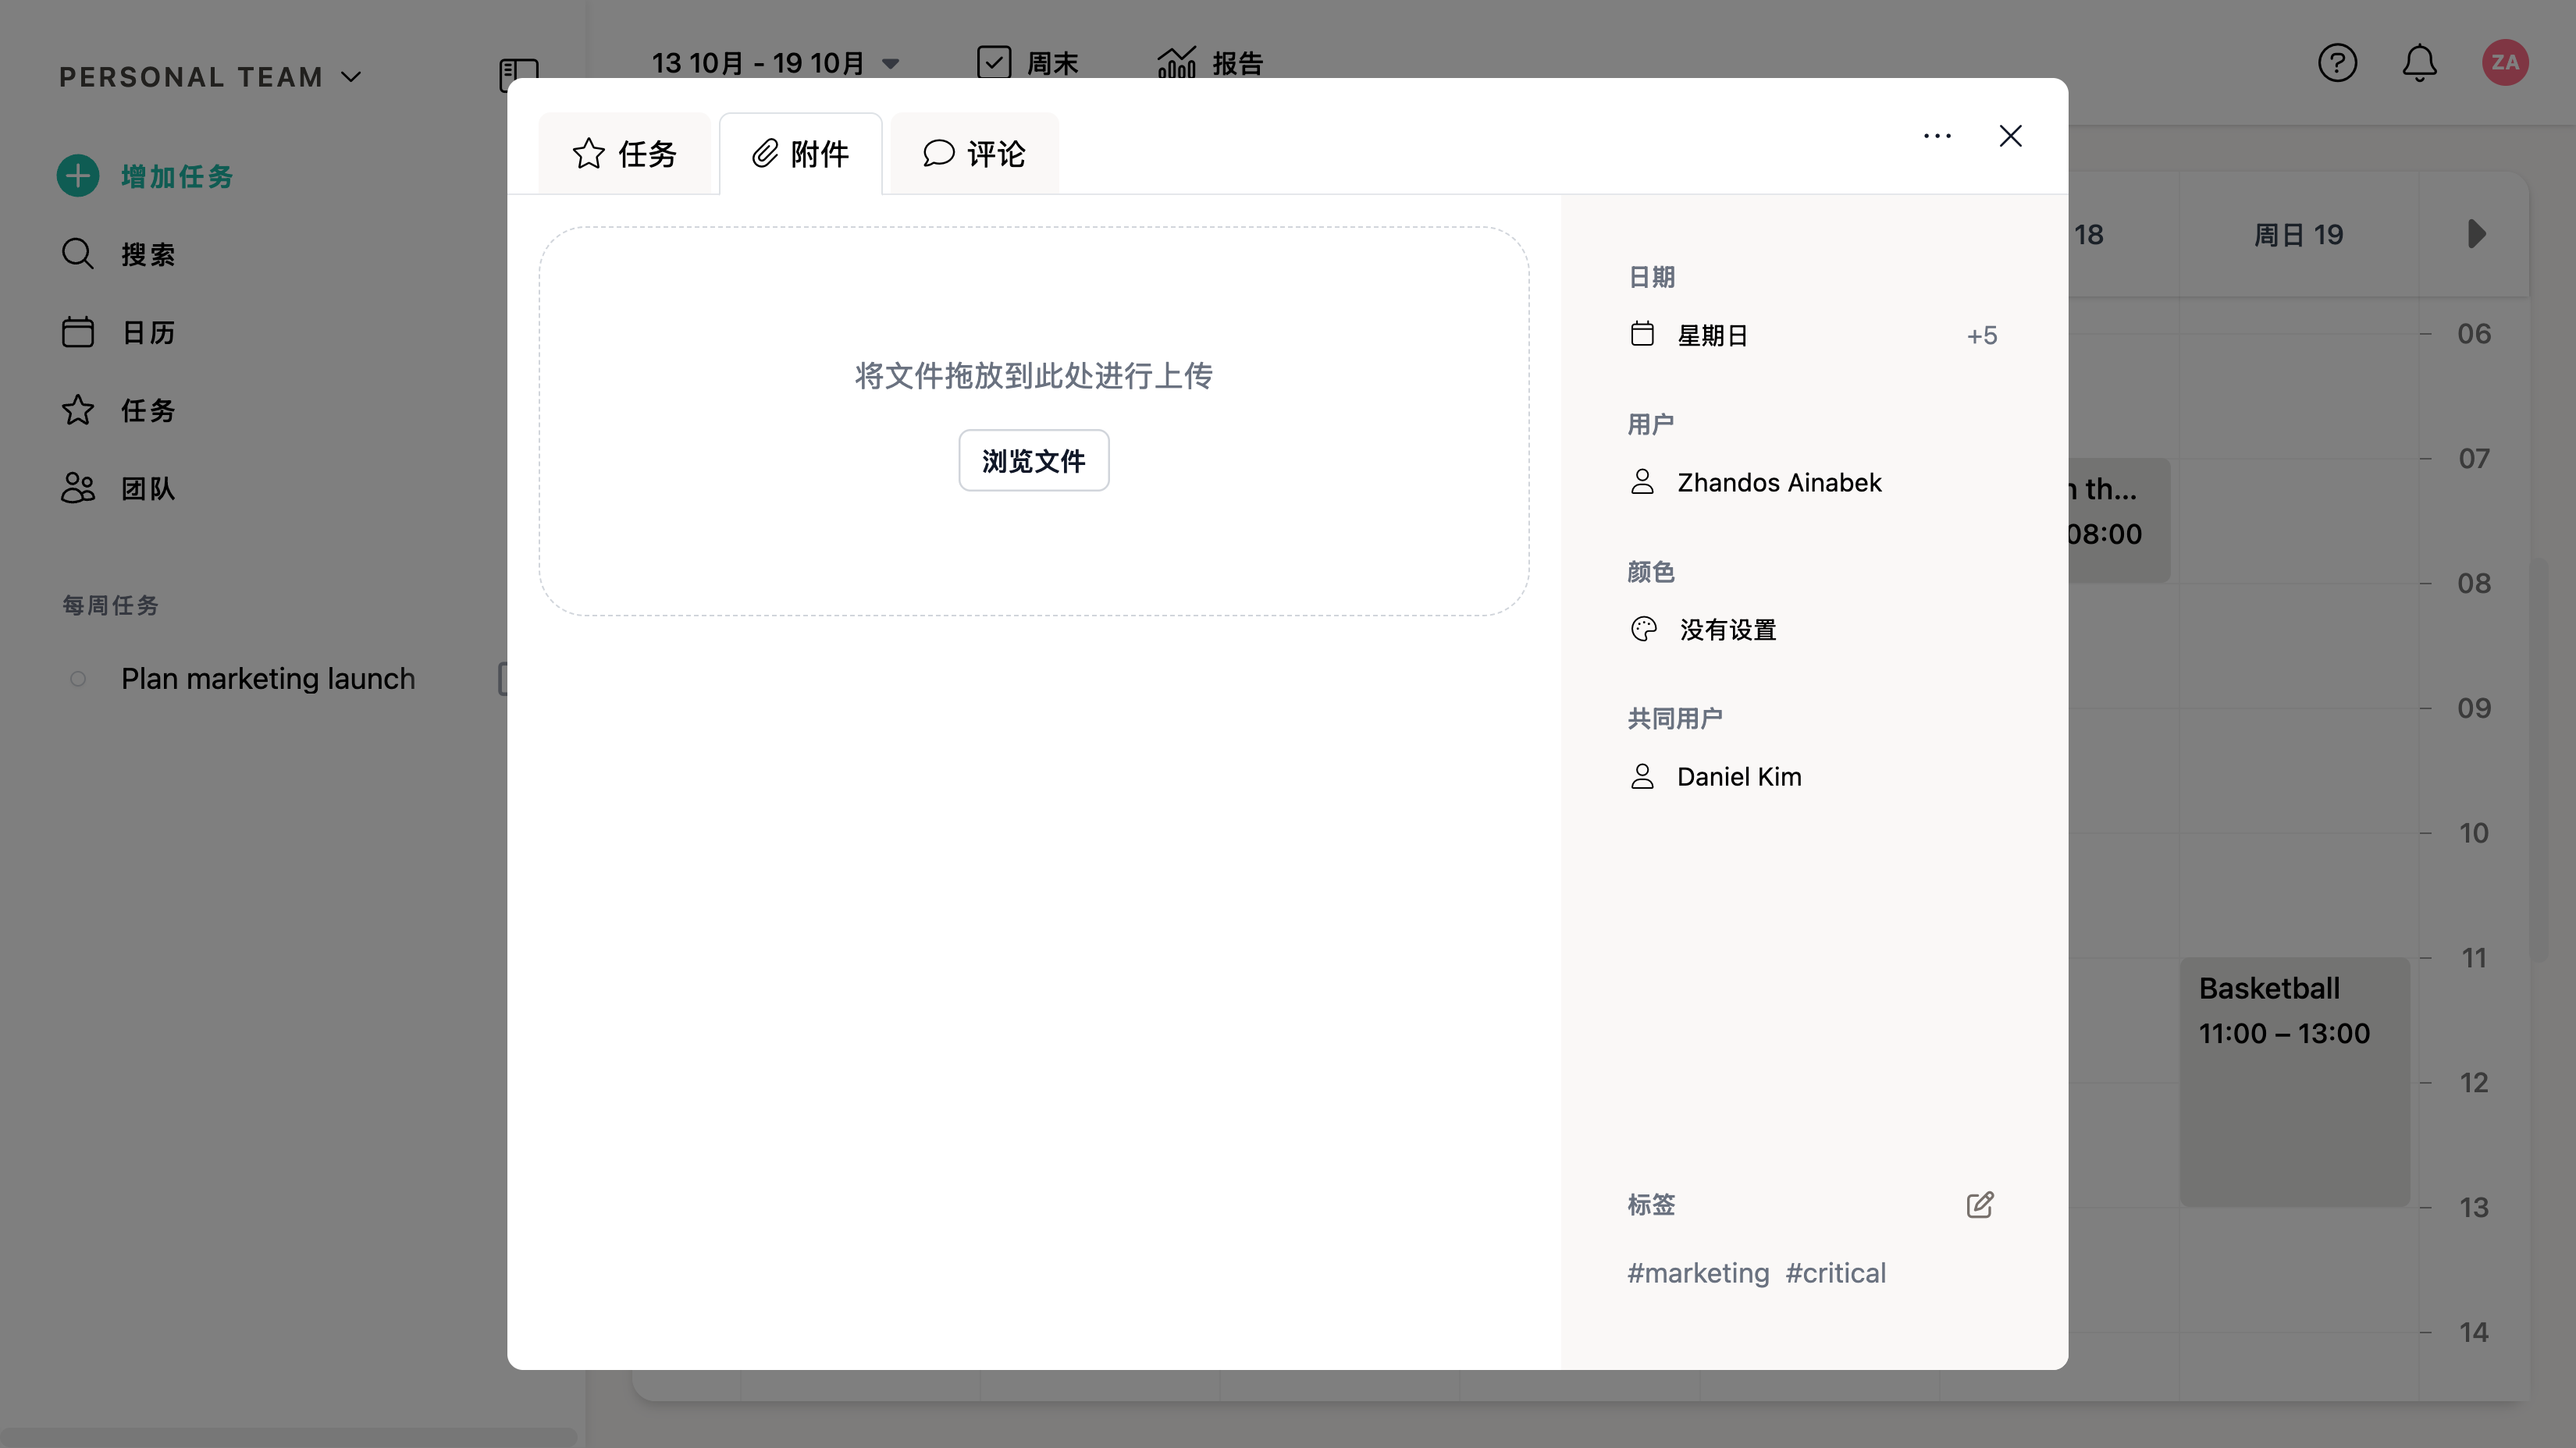
Task: Mark Plan marketing launch task complete
Action: click(x=78, y=680)
